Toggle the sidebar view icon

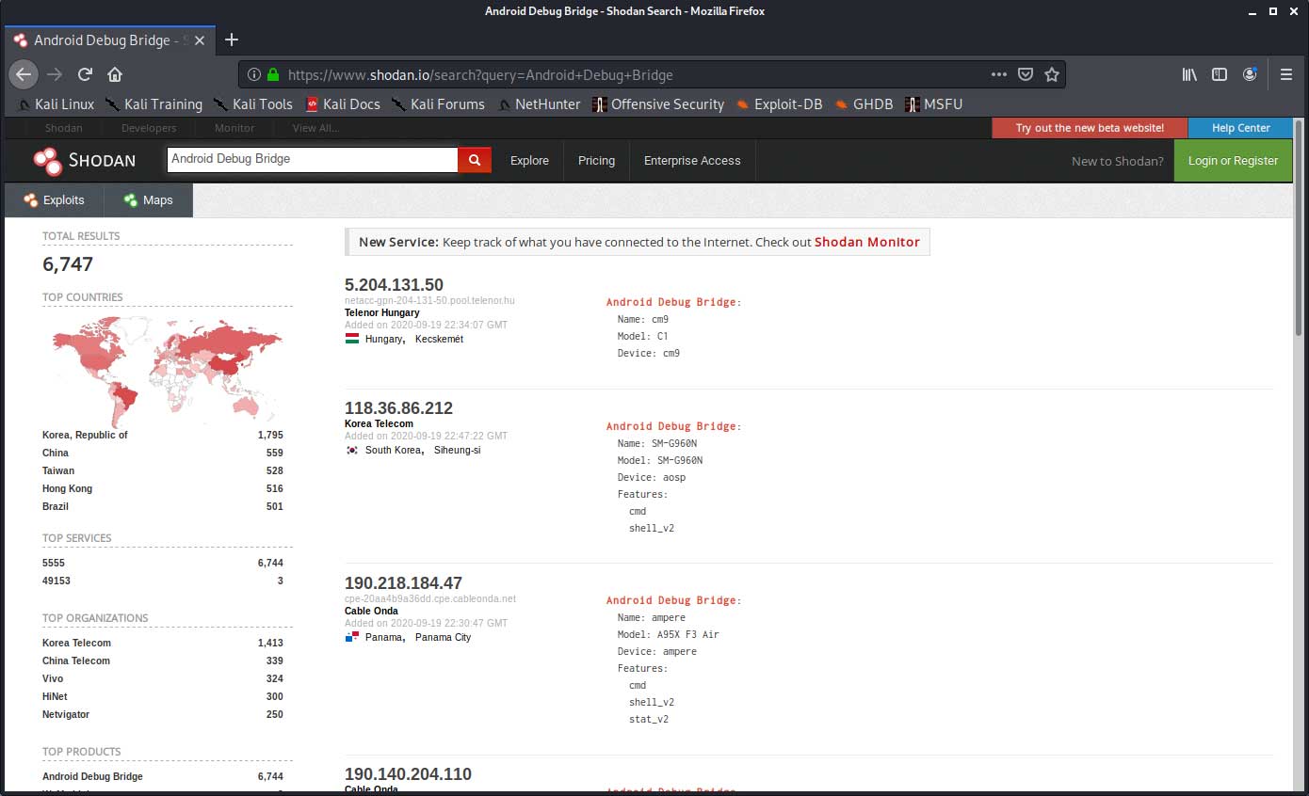point(1220,74)
